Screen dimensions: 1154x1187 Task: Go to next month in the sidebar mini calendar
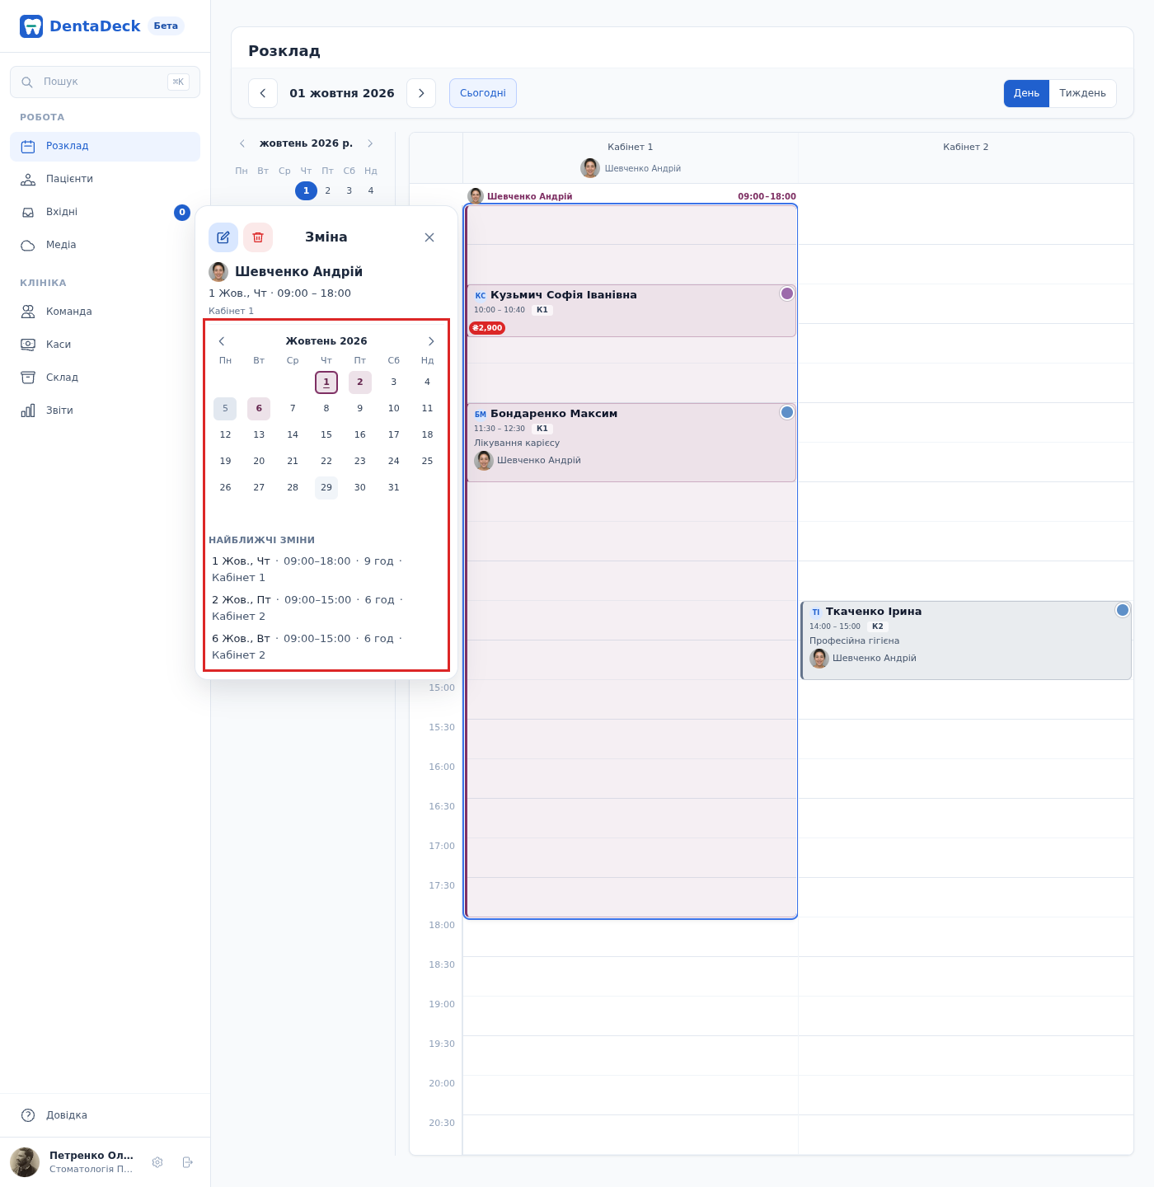coord(370,143)
